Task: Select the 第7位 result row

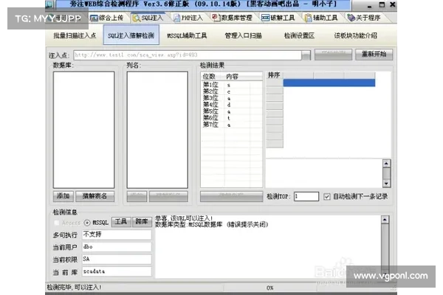Action: pyautogui.click(x=231, y=125)
